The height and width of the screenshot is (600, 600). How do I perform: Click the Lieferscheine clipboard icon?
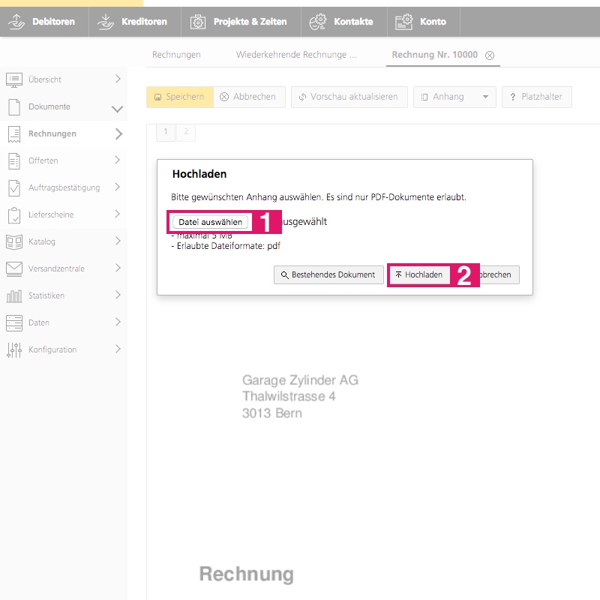(13, 214)
